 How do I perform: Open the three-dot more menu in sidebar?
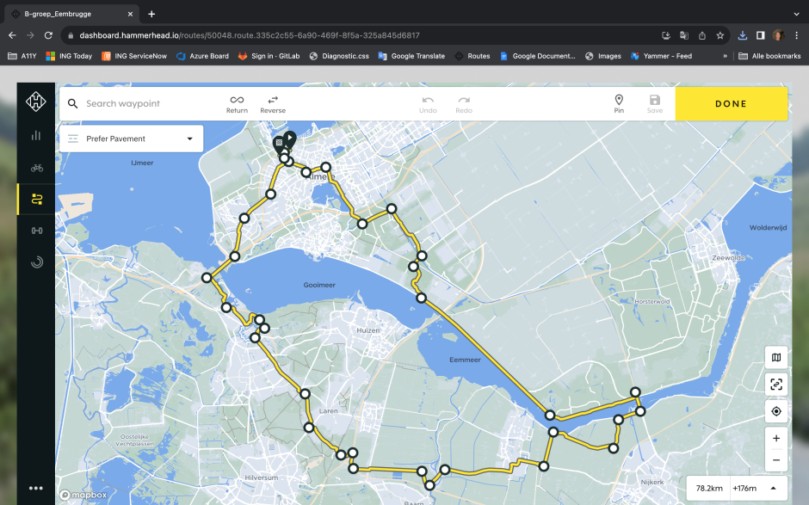pos(36,488)
